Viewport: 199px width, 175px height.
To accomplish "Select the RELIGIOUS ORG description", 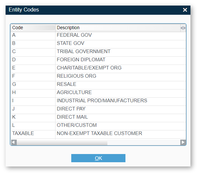I will (121, 77).
